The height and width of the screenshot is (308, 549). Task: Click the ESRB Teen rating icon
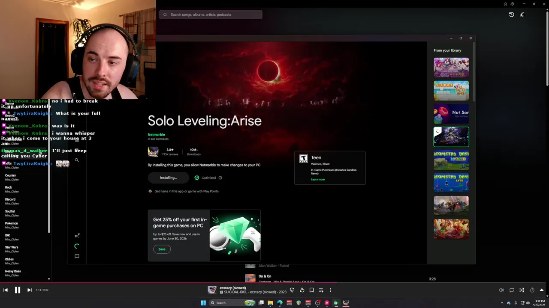303,159
